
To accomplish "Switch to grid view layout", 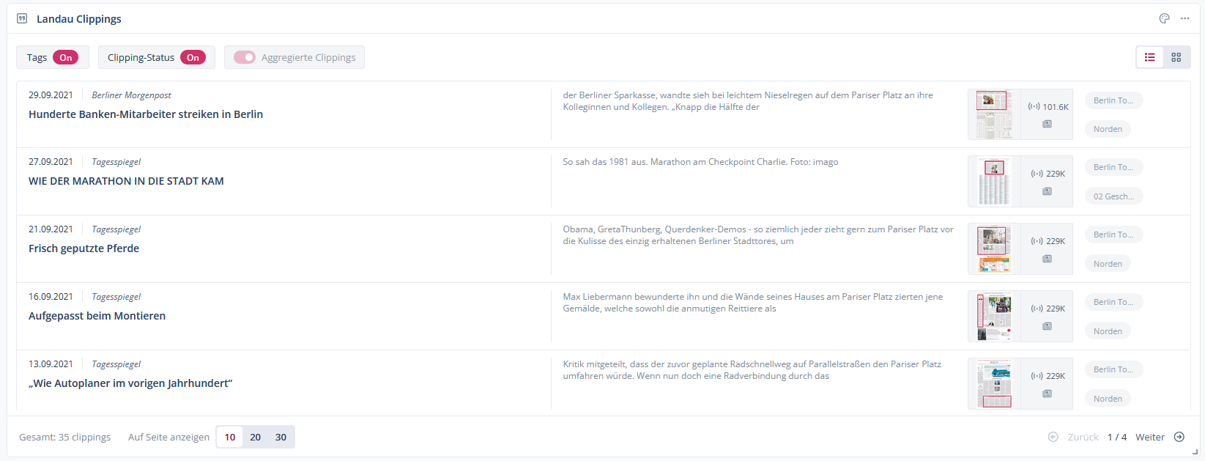I will [1176, 57].
